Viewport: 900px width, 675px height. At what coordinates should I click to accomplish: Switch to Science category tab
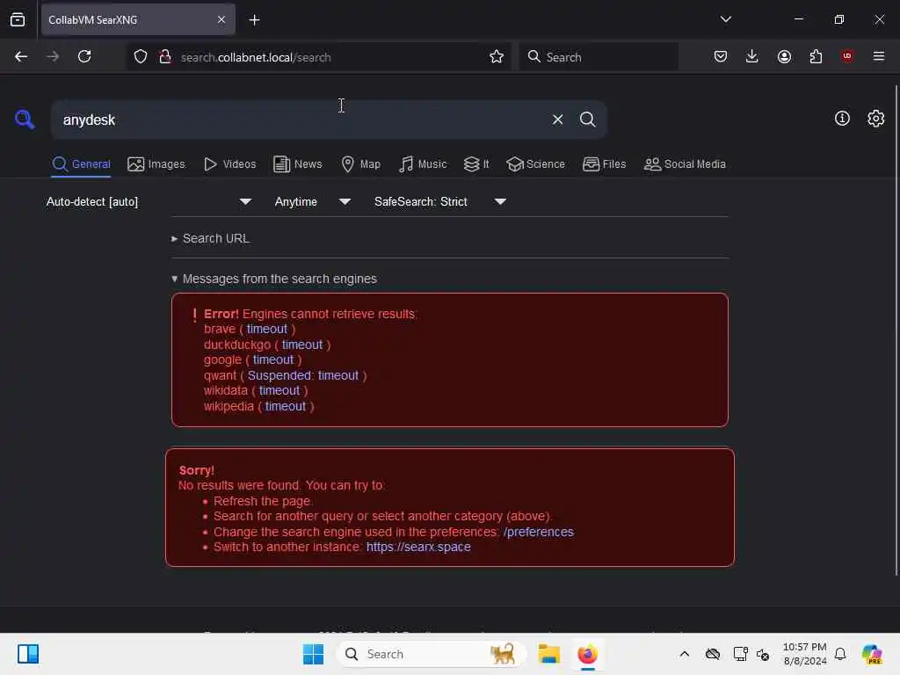(x=535, y=164)
